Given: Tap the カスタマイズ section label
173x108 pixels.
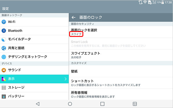Looking at the screenshot, I should [x=79, y=63].
